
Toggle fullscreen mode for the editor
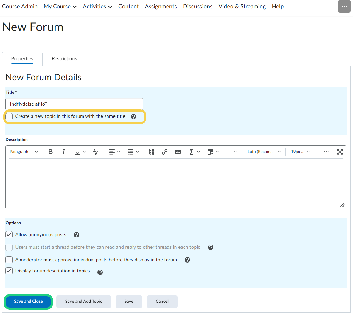point(340,152)
